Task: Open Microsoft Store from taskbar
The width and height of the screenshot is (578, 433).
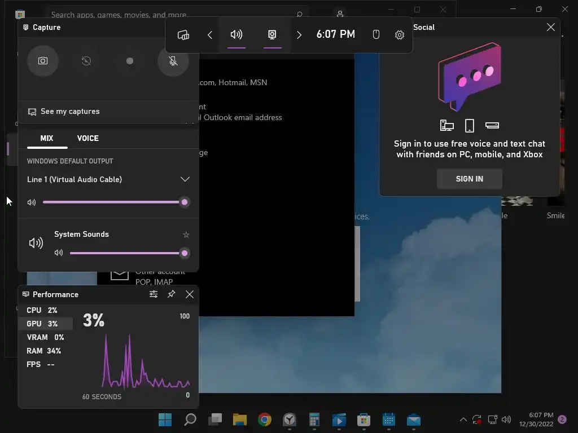Action: [x=364, y=419]
